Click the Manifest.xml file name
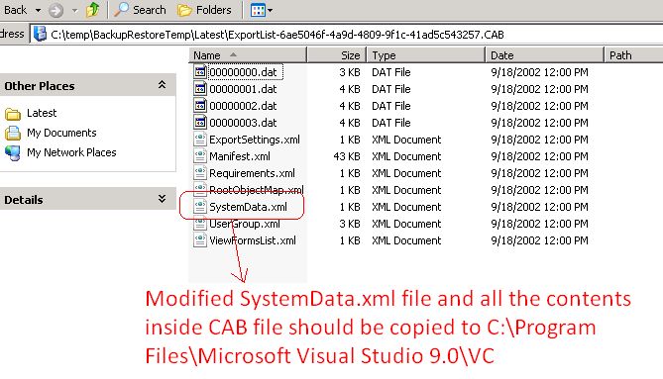Image resolution: width=663 pixels, height=379 pixels. tap(240, 156)
